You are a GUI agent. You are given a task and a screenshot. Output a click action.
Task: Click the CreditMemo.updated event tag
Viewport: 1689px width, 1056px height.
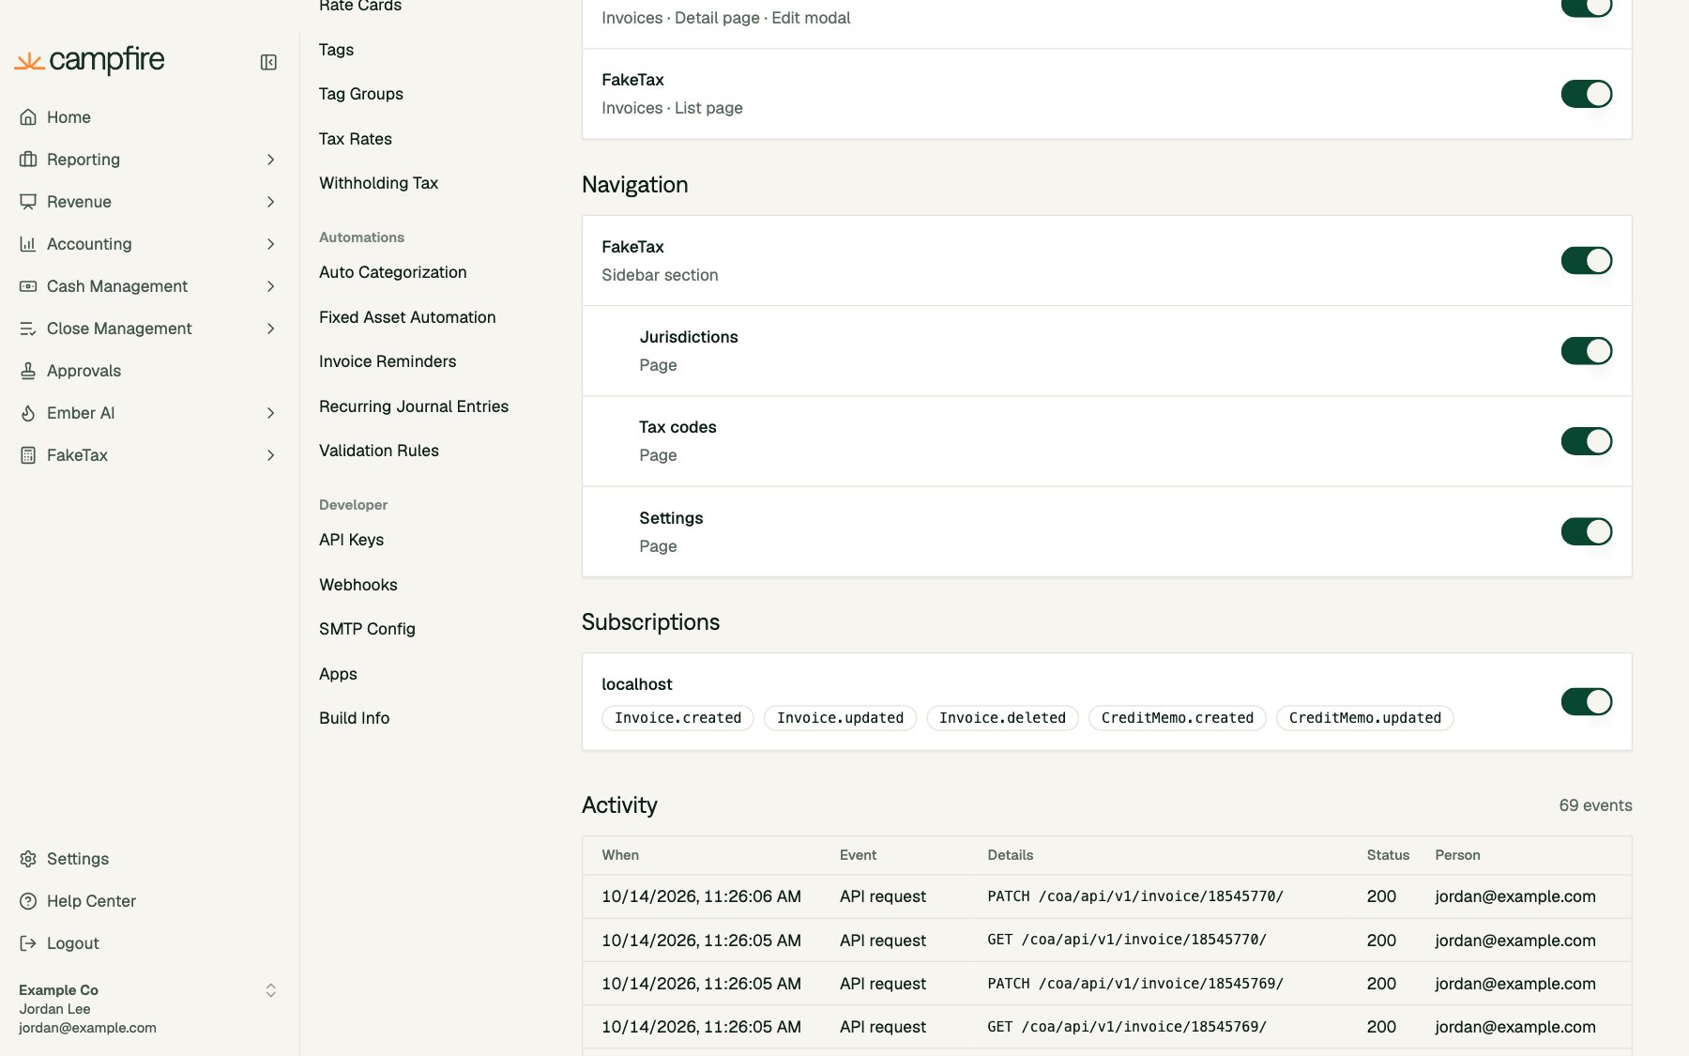tap(1365, 718)
